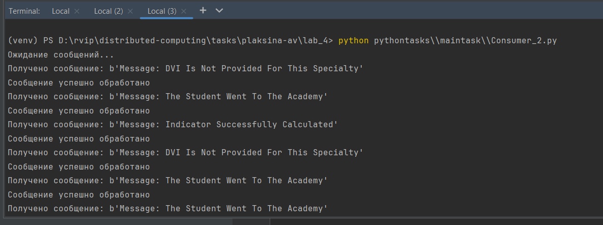The image size is (603, 225).
Task: Click the second 'DVI Is Not Provided' line
Action: (185, 152)
